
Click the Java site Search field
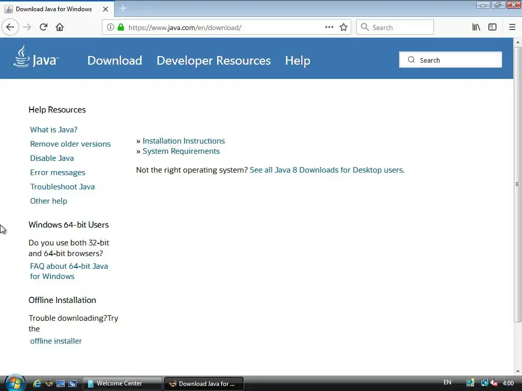pos(451,60)
